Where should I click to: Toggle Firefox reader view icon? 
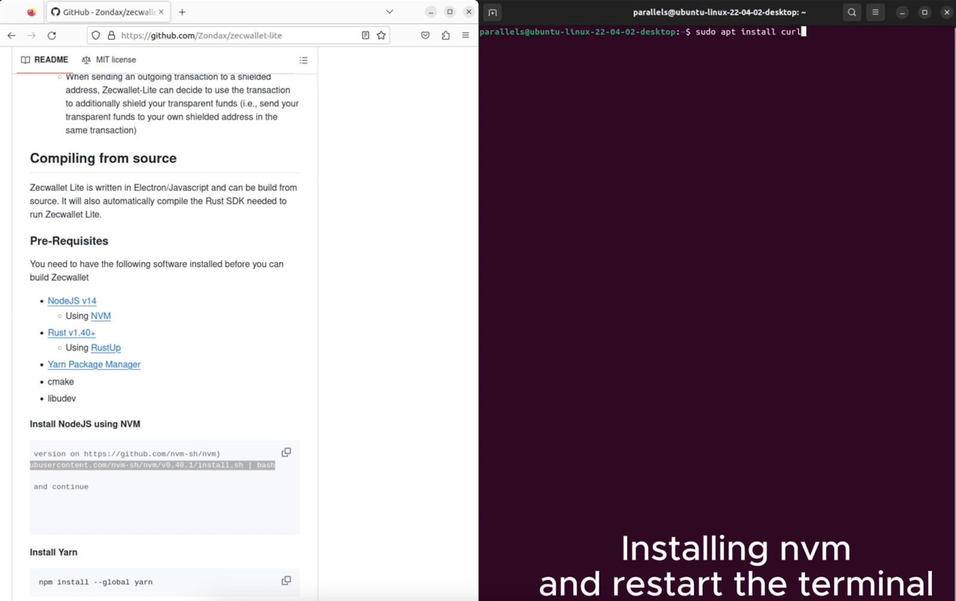tap(366, 35)
